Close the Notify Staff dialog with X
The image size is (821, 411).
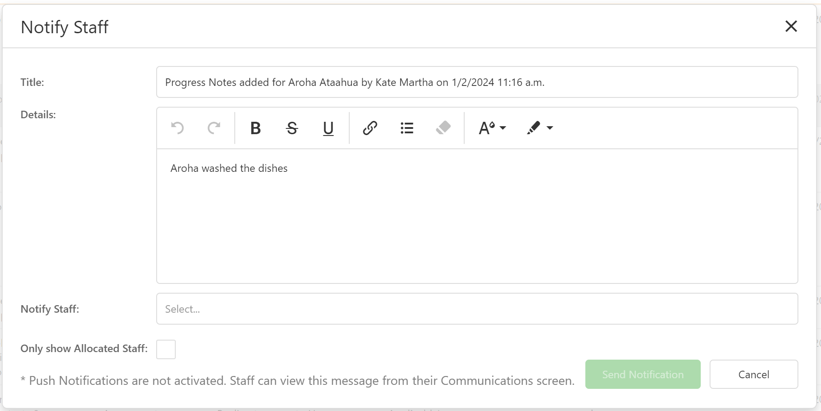(x=791, y=26)
